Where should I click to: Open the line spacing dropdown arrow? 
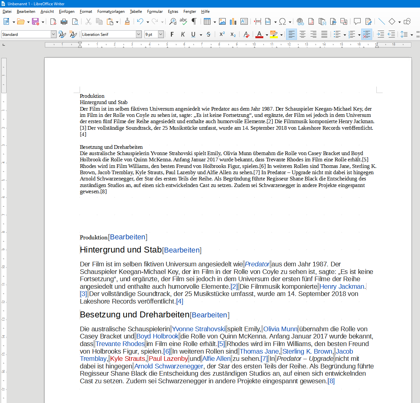pyautogui.click(x=411, y=35)
